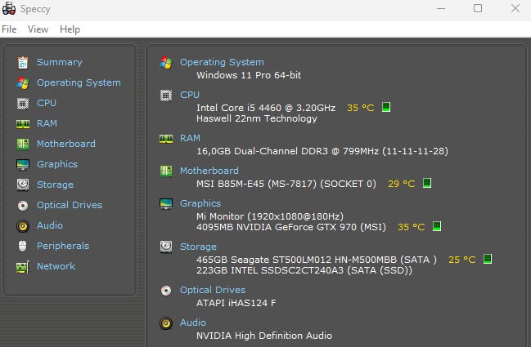Open the Operating System heading link
This screenshot has width=531, height=347.
click(x=222, y=62)
